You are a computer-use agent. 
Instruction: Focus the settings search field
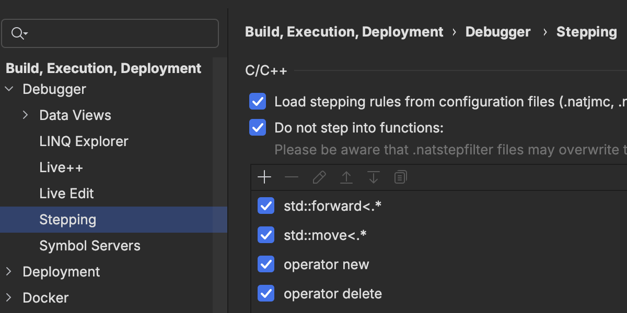tap(120, 34)
